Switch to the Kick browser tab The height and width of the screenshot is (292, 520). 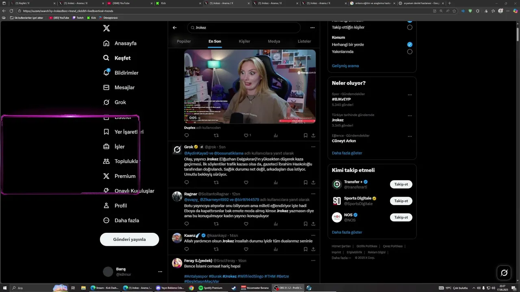[x=178, y=3]
